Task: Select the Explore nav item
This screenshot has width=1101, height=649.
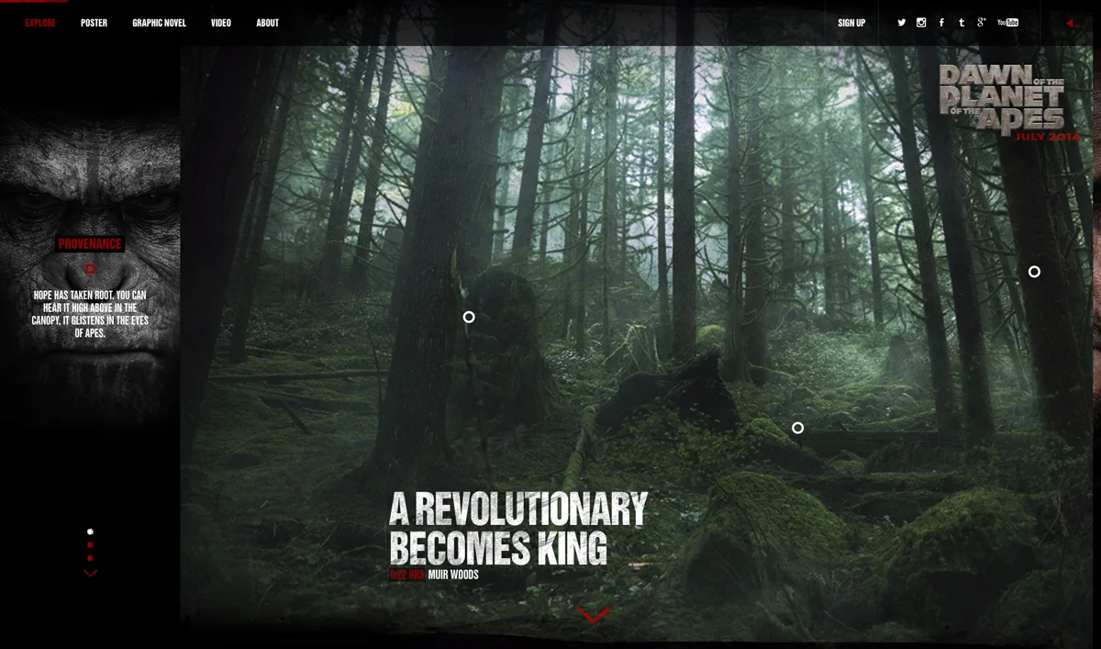Action: click(40, 23)
